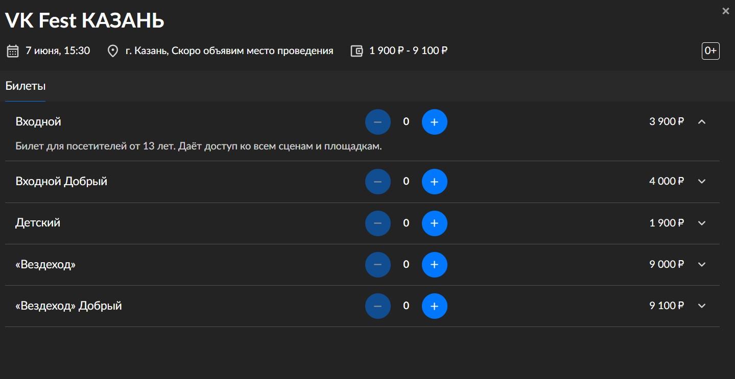This screenshot has height=379, width=735.
Task: Remove one Детский ticket
Action: tap(378, 223)
